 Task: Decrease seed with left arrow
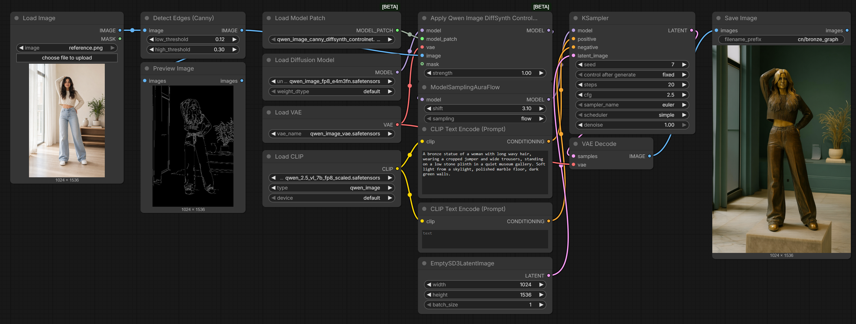[x=580, y=64]
